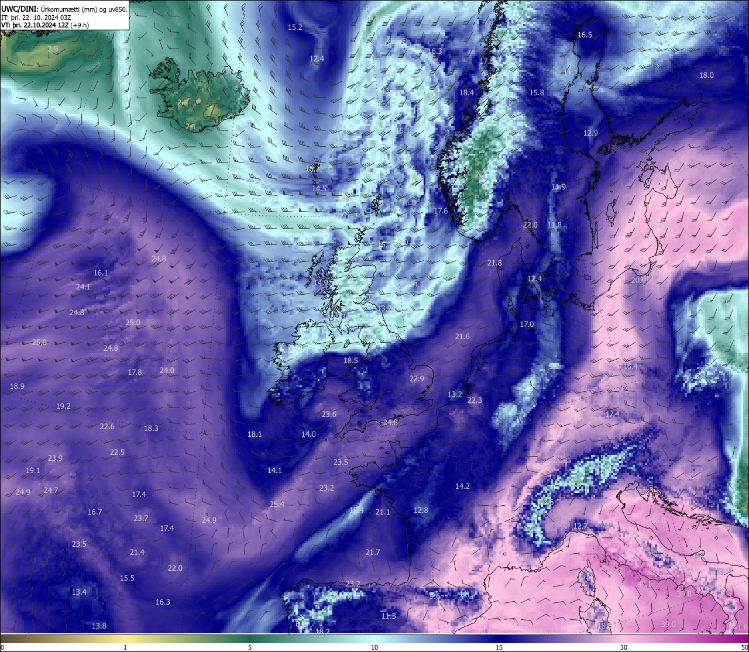Click the 18.0 value near the right edge

(x=706, y=75)
